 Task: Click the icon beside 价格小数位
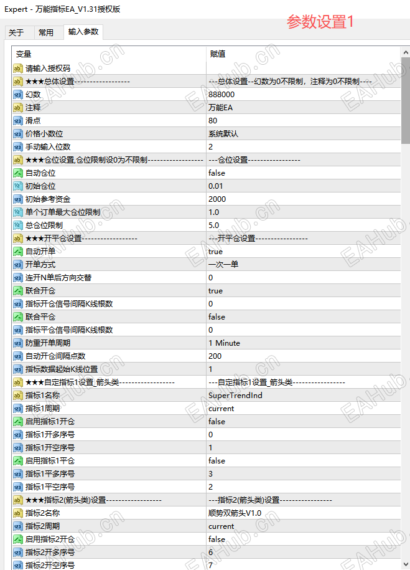click(x=18, y=134)
